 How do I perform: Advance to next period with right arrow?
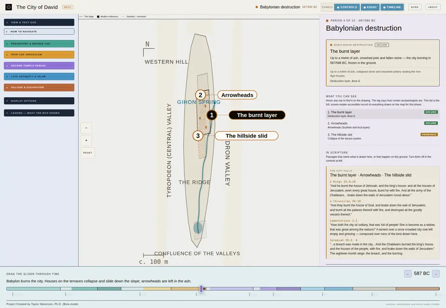pos(436,274)
